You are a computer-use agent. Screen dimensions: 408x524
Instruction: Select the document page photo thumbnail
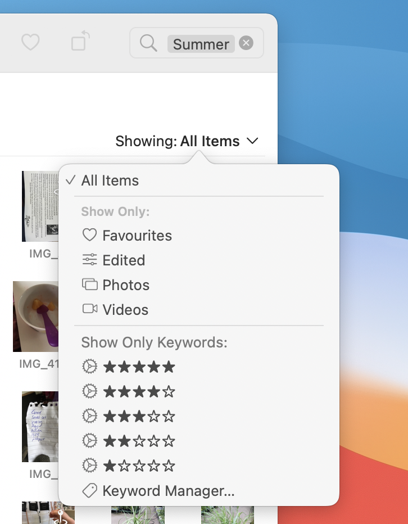40,206
